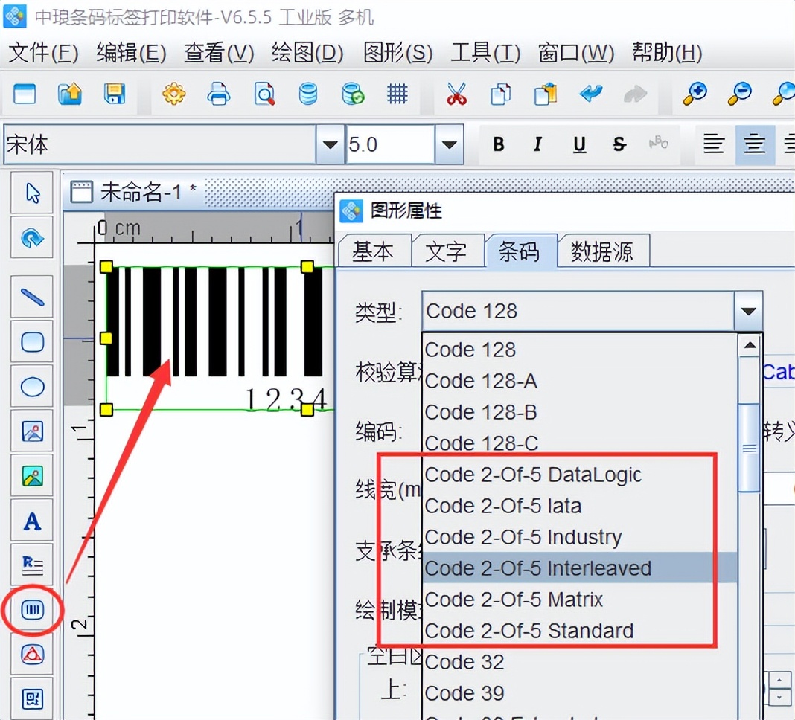Select the ellipse drawing tool
Screen dimensions: 795x720
(x=31, y=385)
